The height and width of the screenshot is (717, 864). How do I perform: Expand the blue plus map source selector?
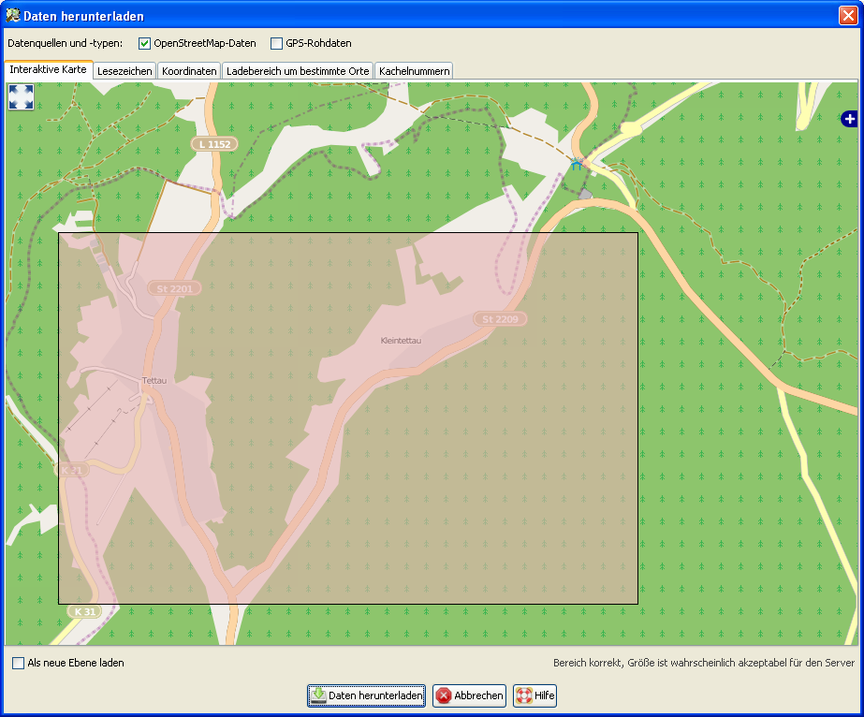[x=849, y=119]
